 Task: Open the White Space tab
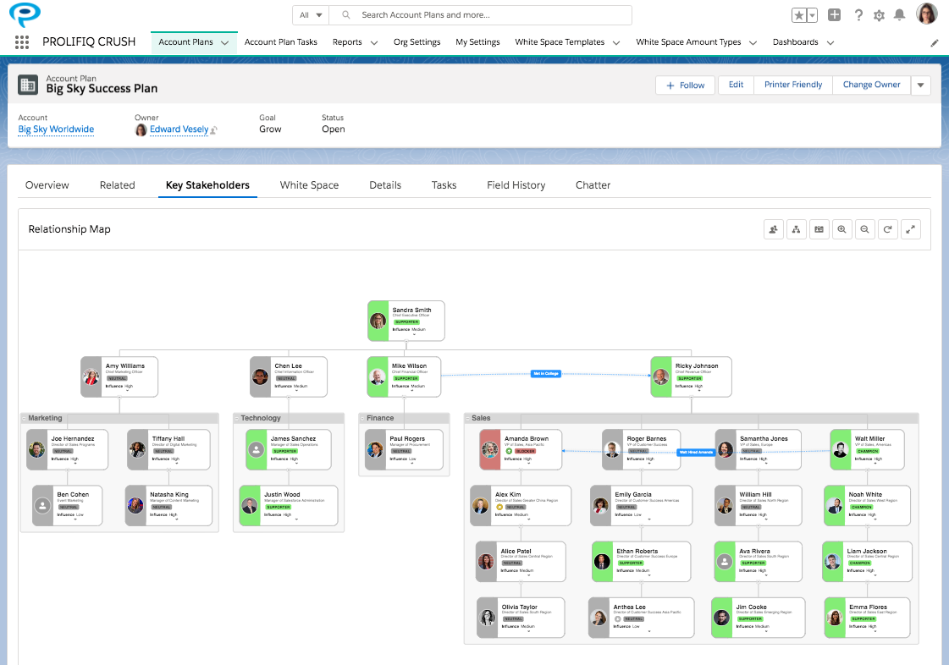[309, 184]
